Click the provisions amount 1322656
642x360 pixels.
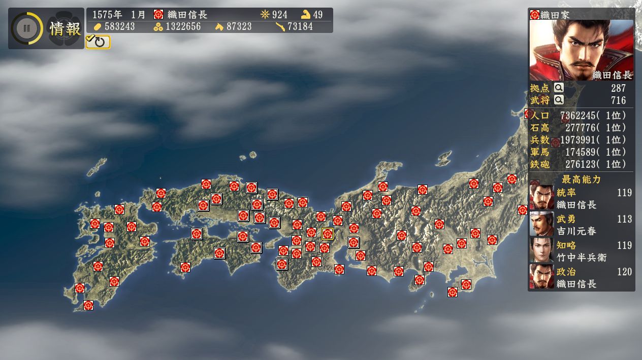click(x=183, y=26)
